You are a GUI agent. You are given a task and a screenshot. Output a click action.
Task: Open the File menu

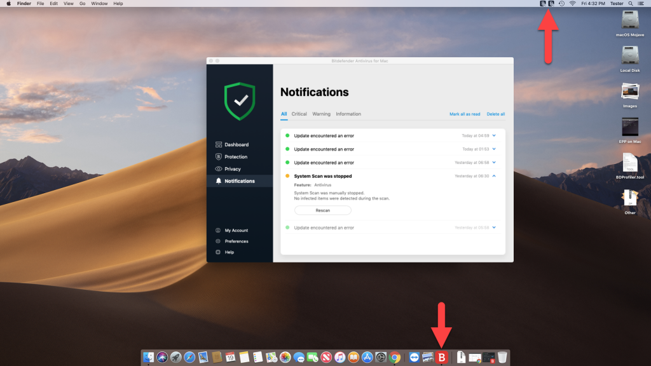[x=40, y=3]
